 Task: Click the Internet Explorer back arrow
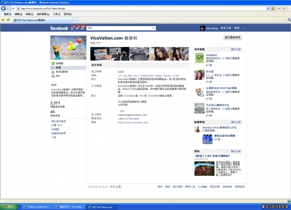coord(4,9)
